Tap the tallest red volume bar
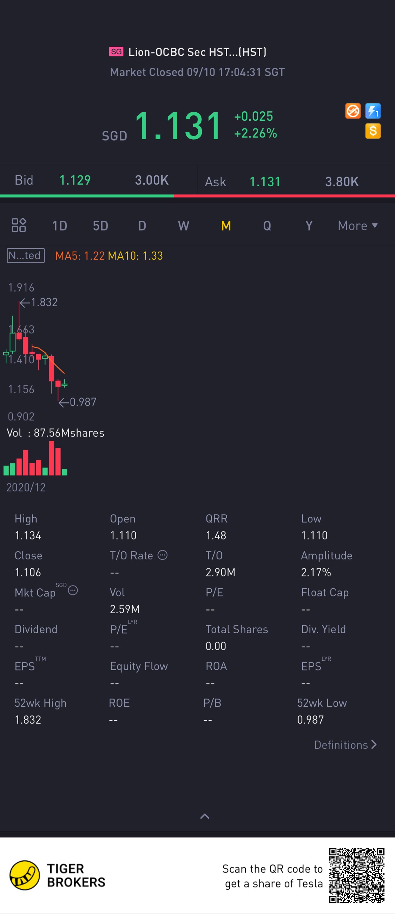The image size is (395, 914). pyautogui.click(x=52, y=458)
